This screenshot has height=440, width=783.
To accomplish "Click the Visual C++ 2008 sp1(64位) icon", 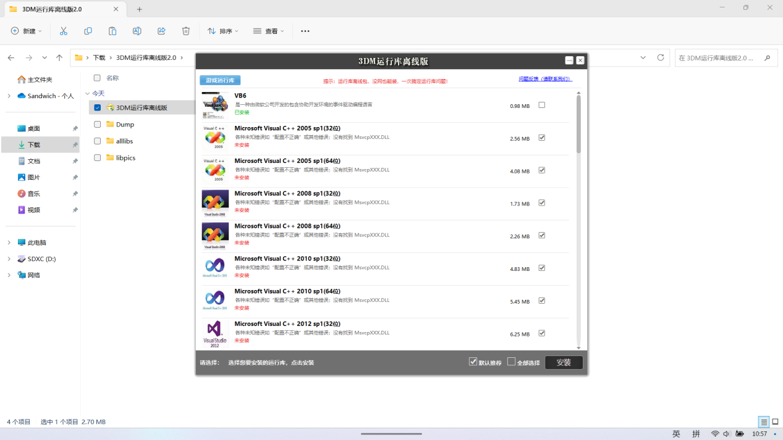I will [215, 236].
